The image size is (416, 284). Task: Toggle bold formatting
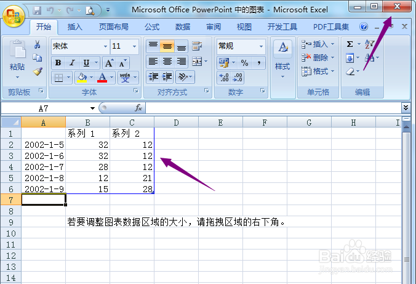pyautogui.click(x=58, y=63)
